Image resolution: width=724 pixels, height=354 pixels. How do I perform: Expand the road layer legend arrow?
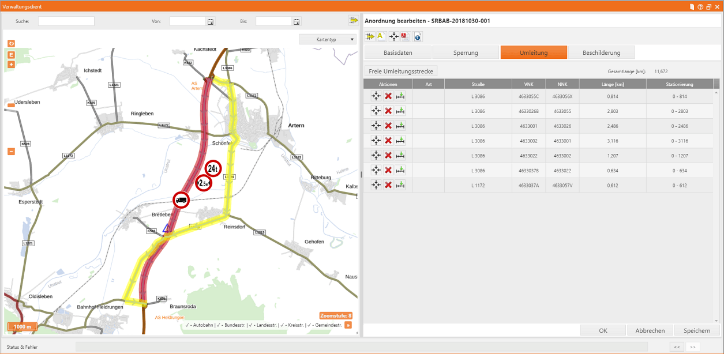(348, 326)
